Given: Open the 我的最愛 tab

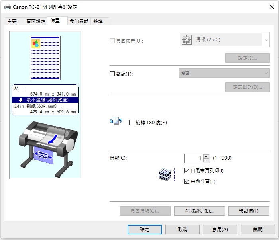Looking at the screenshot, I should click(79, 21).
